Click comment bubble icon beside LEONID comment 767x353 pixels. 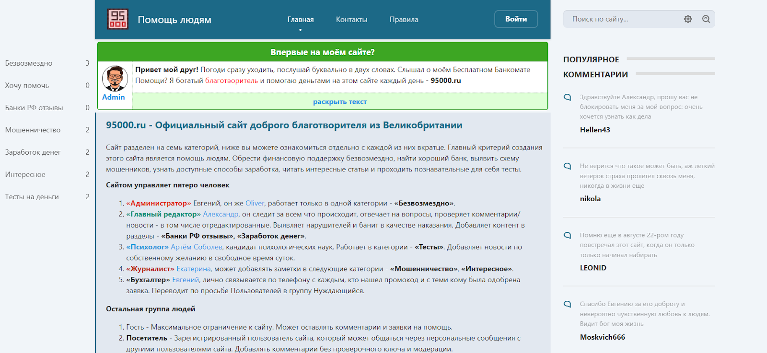(x=568, y=235)
